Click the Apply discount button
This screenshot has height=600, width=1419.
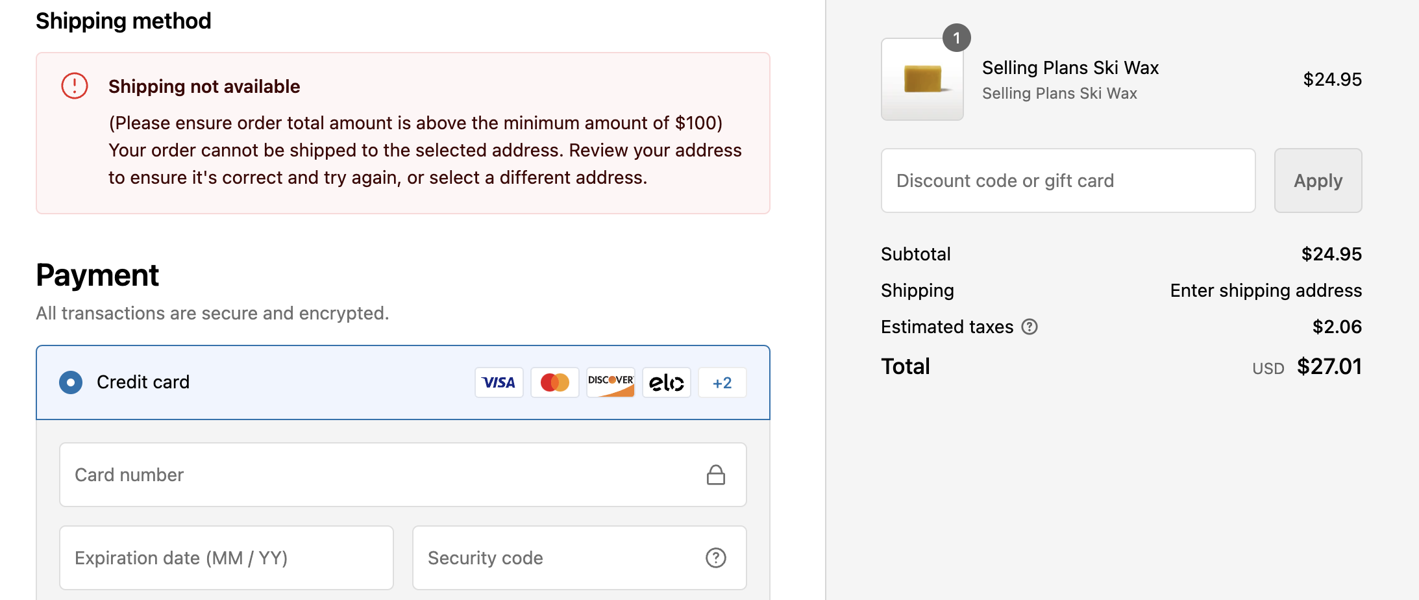[1318, 181]
